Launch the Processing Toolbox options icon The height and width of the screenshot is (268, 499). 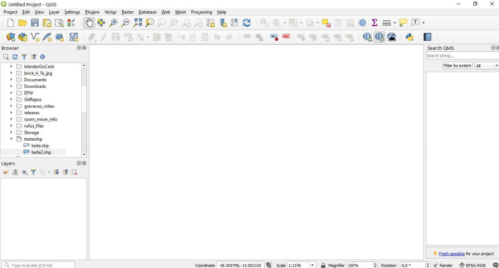coord(363,22)
